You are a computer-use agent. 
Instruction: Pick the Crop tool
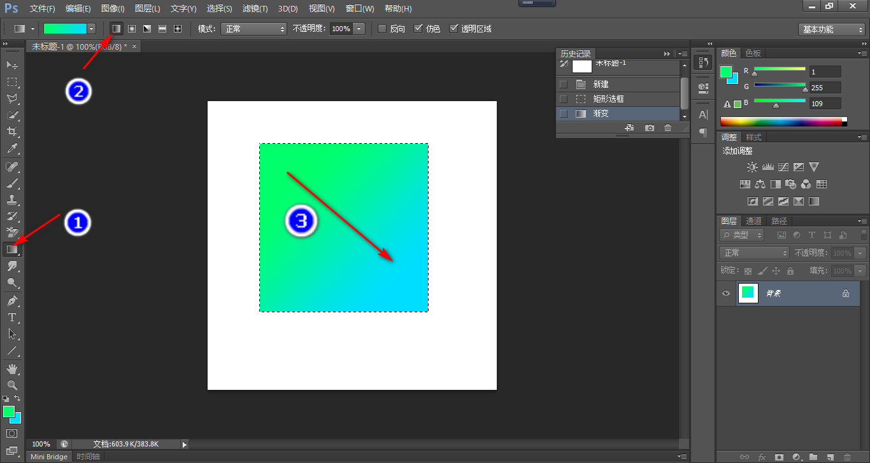point(12,132)
